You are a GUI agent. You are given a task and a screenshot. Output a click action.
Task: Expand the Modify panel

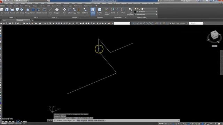tap(75, 17)
